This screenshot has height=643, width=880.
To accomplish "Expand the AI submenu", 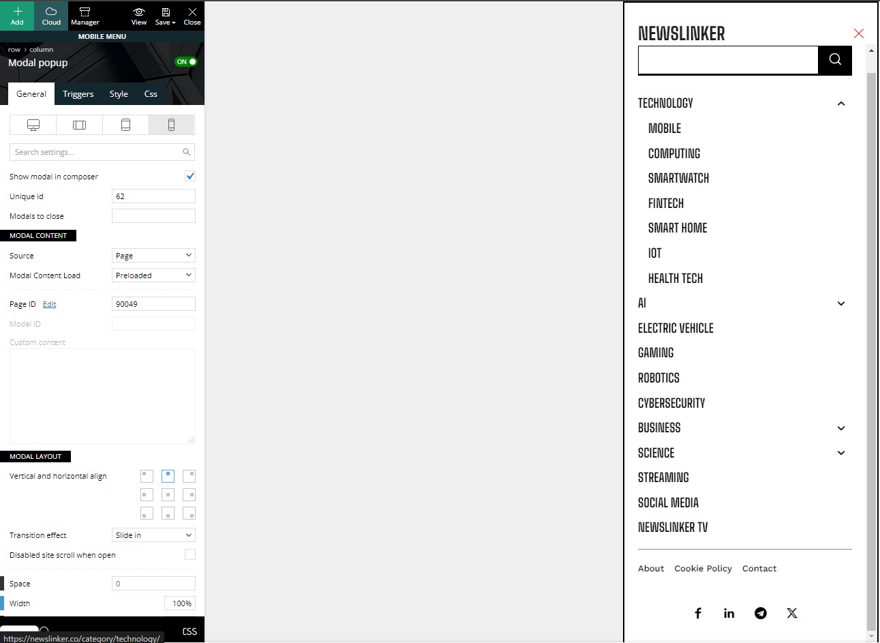I will pos(841,303).
